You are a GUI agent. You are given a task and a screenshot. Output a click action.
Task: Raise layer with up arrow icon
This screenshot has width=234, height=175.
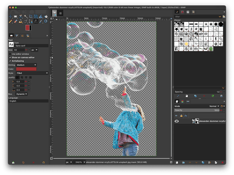(190, 162)
